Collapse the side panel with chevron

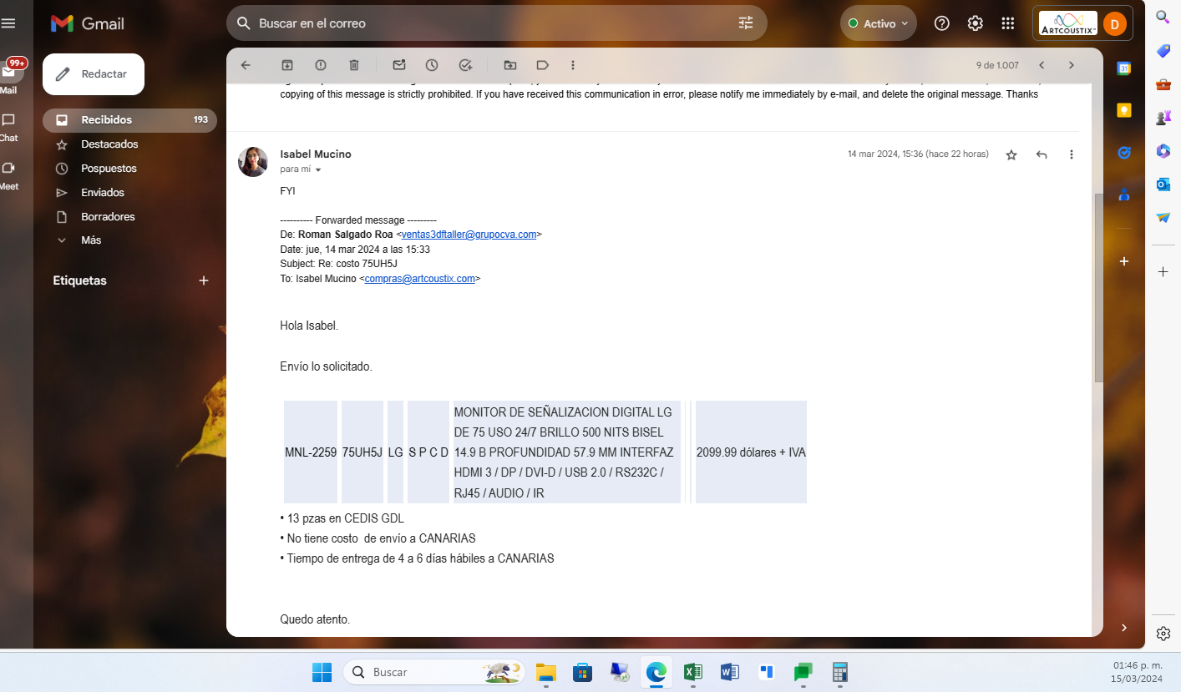pyautogui.click(x=1124, y=628)
